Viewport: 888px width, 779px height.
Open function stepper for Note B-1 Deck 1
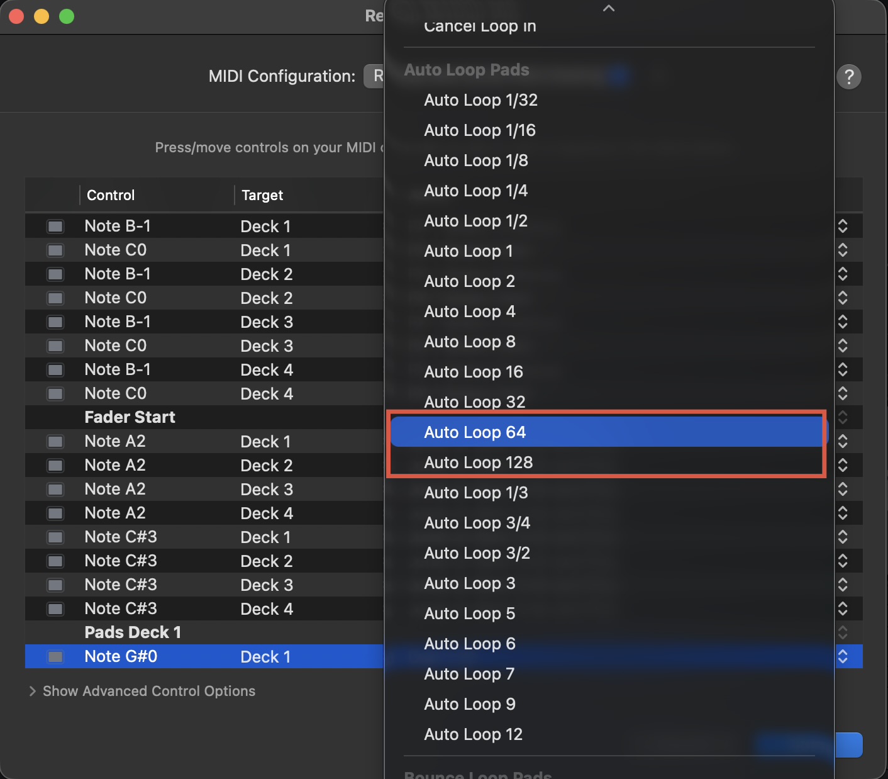point(843,226)
